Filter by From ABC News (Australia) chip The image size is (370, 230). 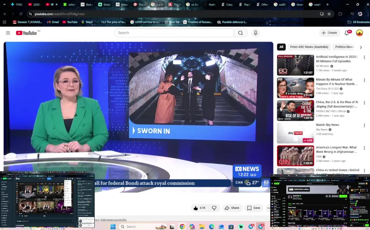(309, 47)
